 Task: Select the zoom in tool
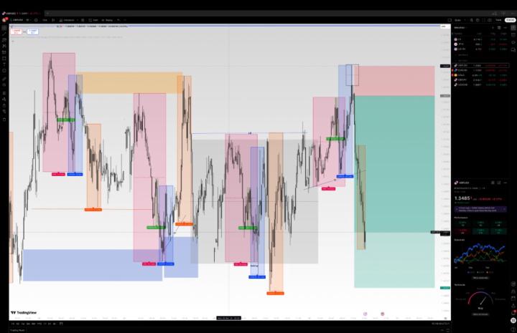coord(4,85)
